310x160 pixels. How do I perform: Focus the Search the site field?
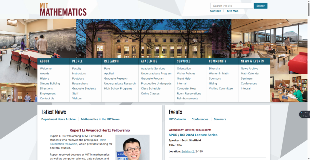click(x=232, y=6)
